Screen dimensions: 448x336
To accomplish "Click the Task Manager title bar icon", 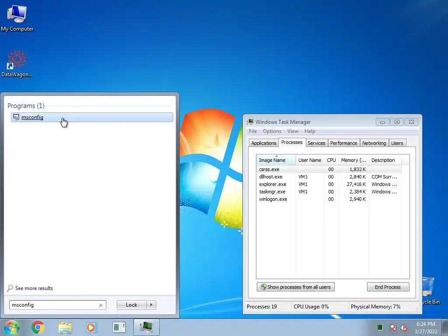I will 250,122.
